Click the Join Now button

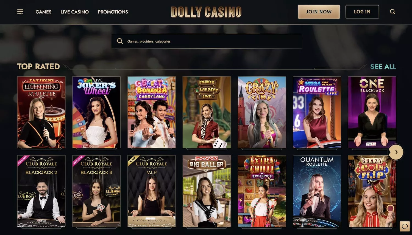(x=319, y=12)
